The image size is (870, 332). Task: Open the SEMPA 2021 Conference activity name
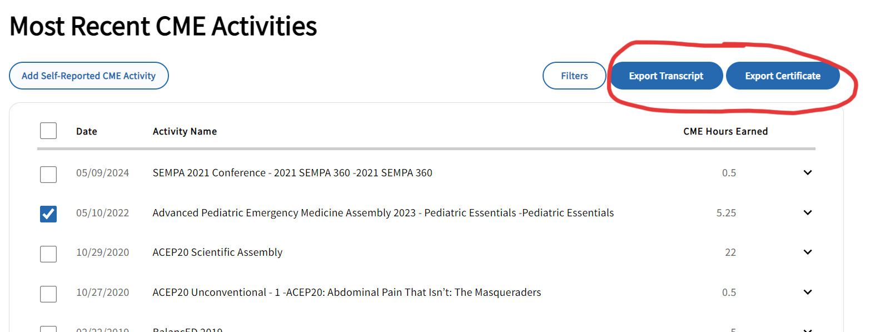click(292, 173)
